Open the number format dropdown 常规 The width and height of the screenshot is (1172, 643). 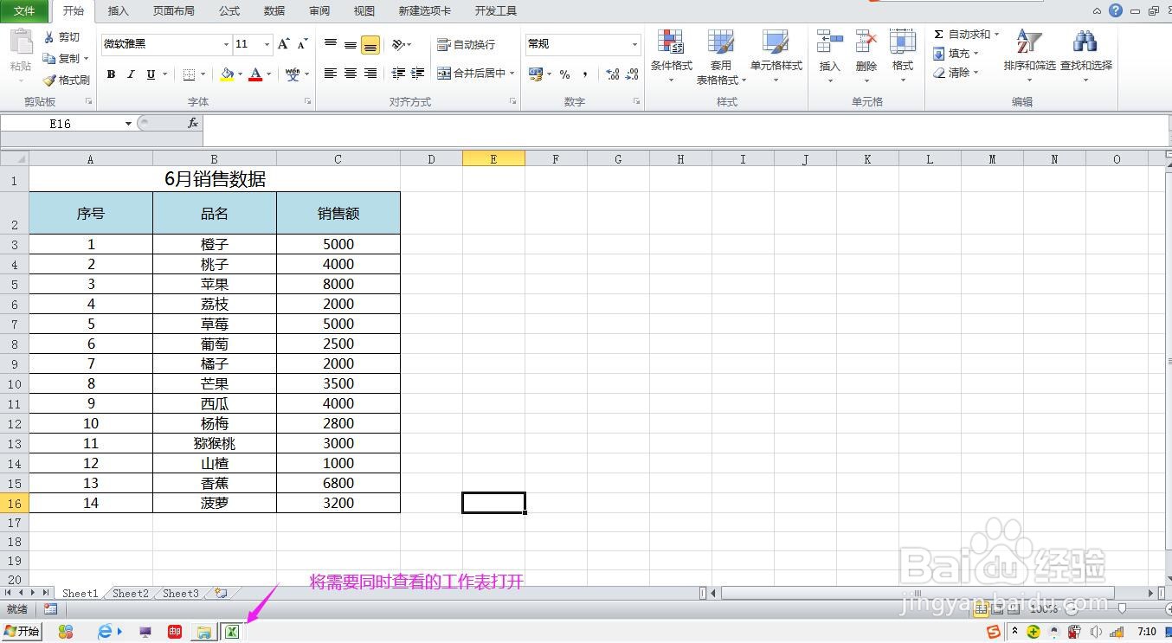pyautogui.click(x=634, y=44)
